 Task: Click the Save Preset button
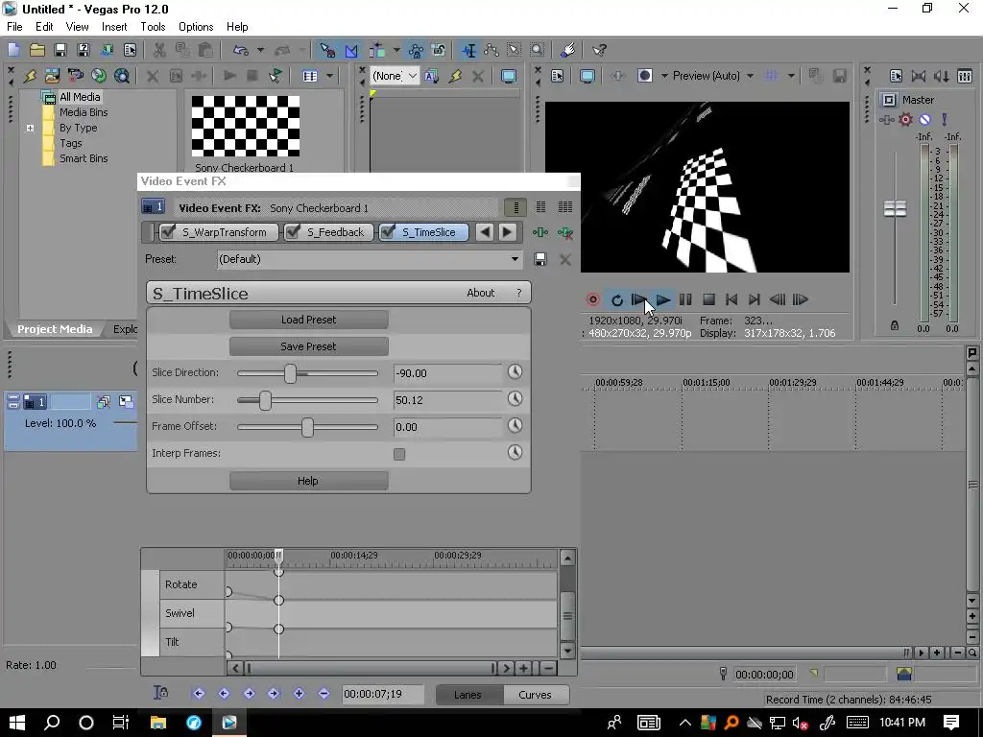pos(308,346)
